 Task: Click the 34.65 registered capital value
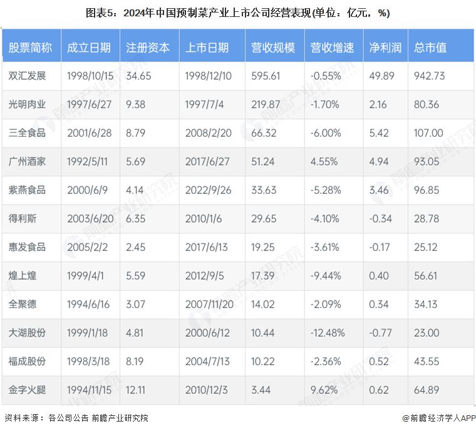coord(138,76)
